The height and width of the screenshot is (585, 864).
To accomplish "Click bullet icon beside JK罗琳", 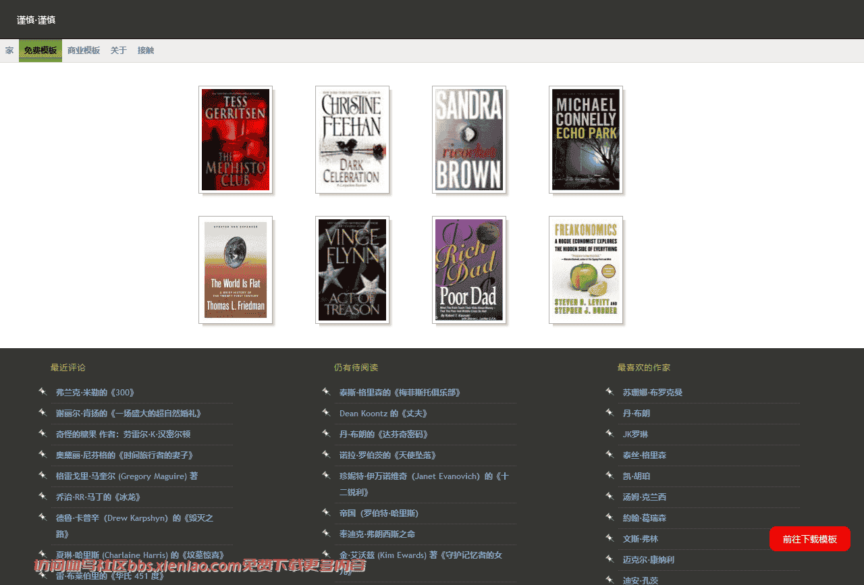I will coord(610,433).
